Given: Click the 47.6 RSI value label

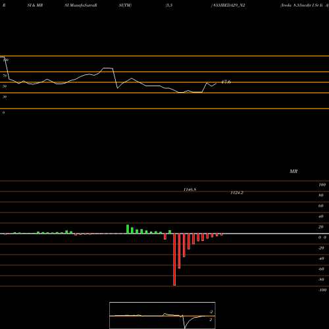Looking at the screenshot, I should click(226, 82).
